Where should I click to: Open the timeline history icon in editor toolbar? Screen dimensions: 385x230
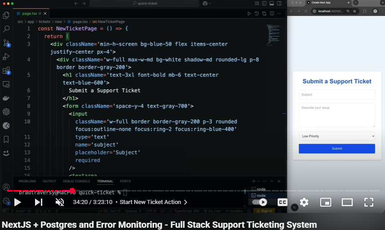pos(257,13)
